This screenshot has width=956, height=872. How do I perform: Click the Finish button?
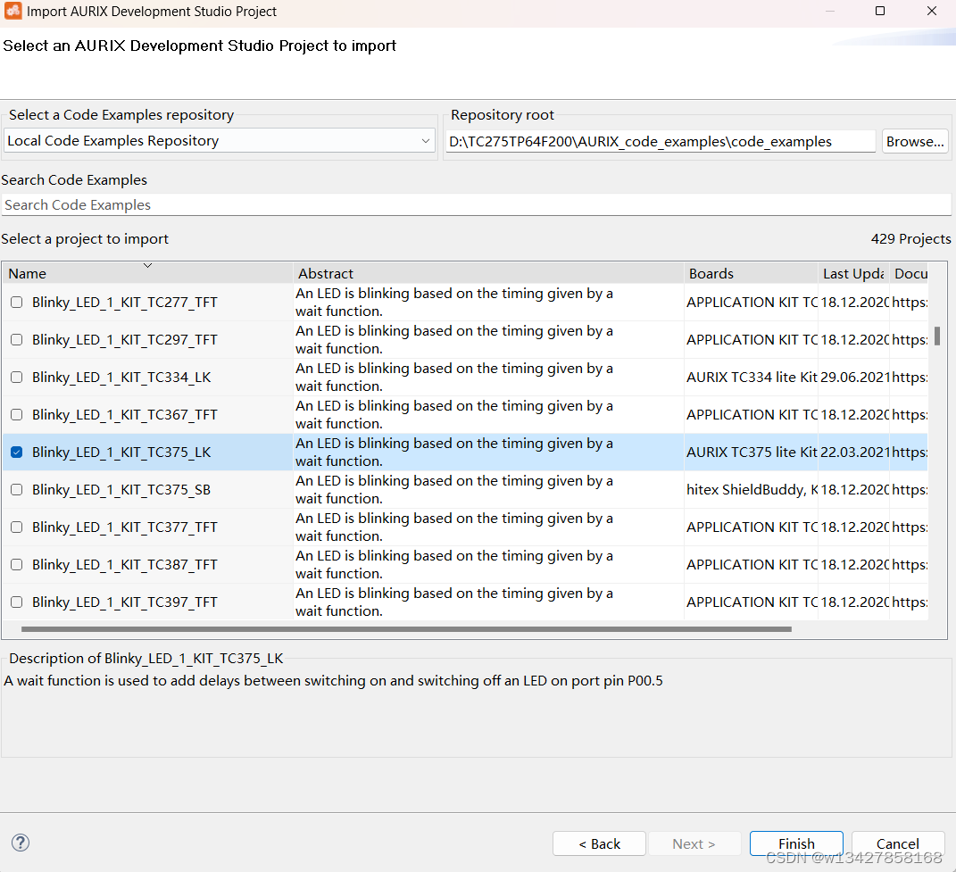click(796, 843)
